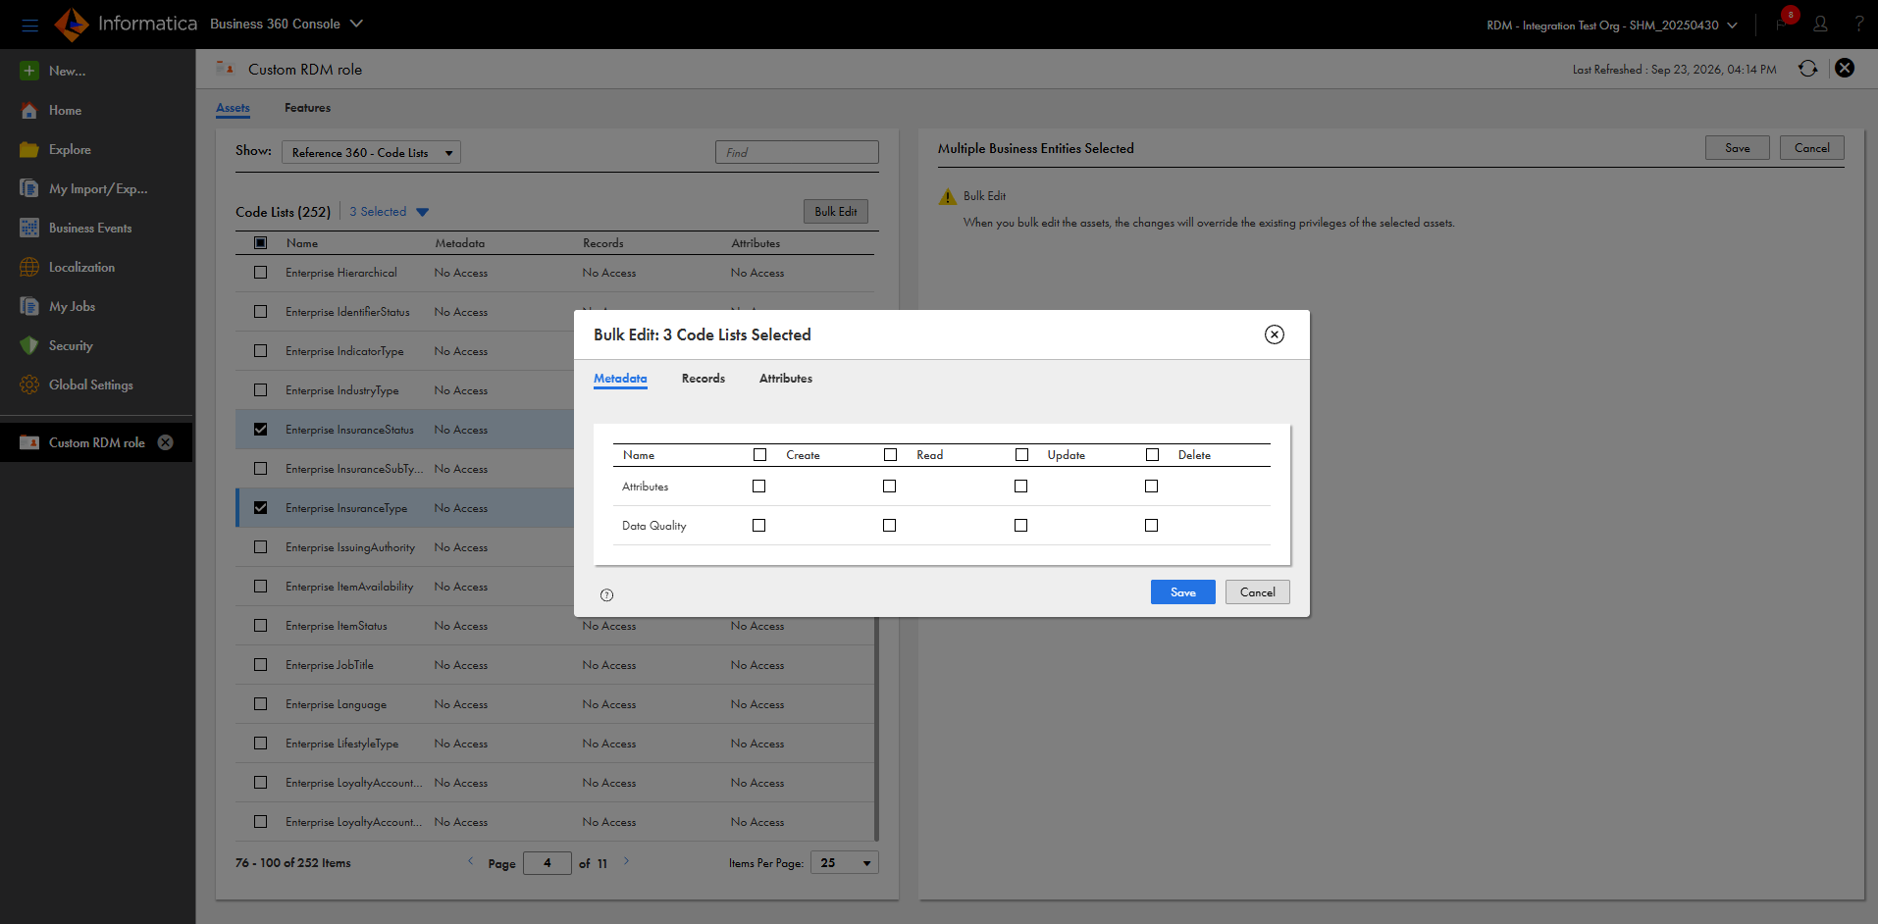The height and width of the screenshot is (924, 1878).
Task: Click help icon in Bulk Edit dialog
Action: pyautogui.click(x=606, y=594)
